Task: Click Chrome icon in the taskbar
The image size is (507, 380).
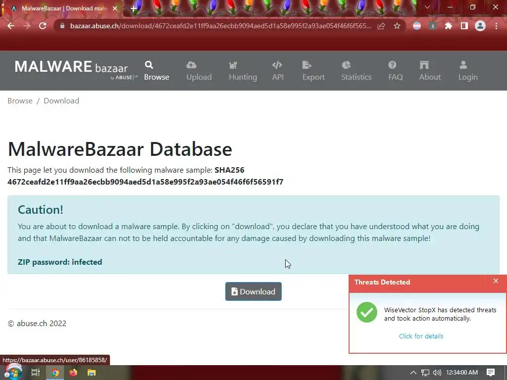Action: 55,373
